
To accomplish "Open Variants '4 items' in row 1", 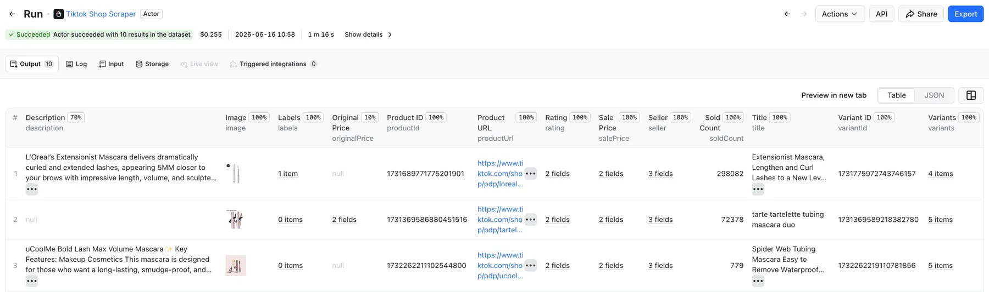I will pyautogui.click(x=941, y=174).
